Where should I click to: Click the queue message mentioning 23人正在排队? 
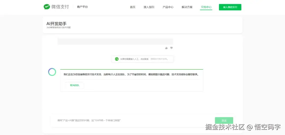coord(131,75)
